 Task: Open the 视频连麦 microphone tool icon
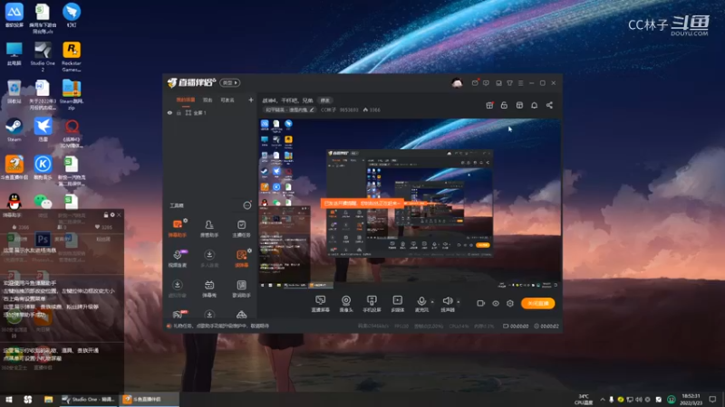pyautogui.click(x=177, y=258)
